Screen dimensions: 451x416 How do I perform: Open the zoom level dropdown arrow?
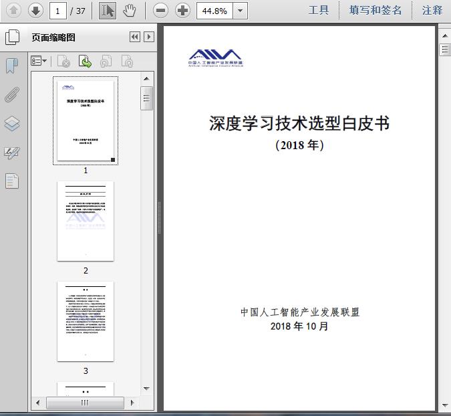[240, 11]
